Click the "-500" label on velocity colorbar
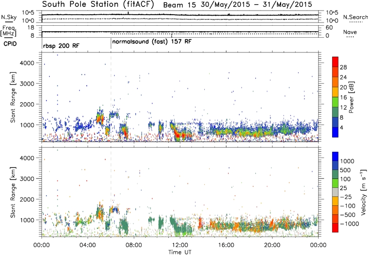Image resolution: width=368 pixels, height=255 pixels. [348, 215]
